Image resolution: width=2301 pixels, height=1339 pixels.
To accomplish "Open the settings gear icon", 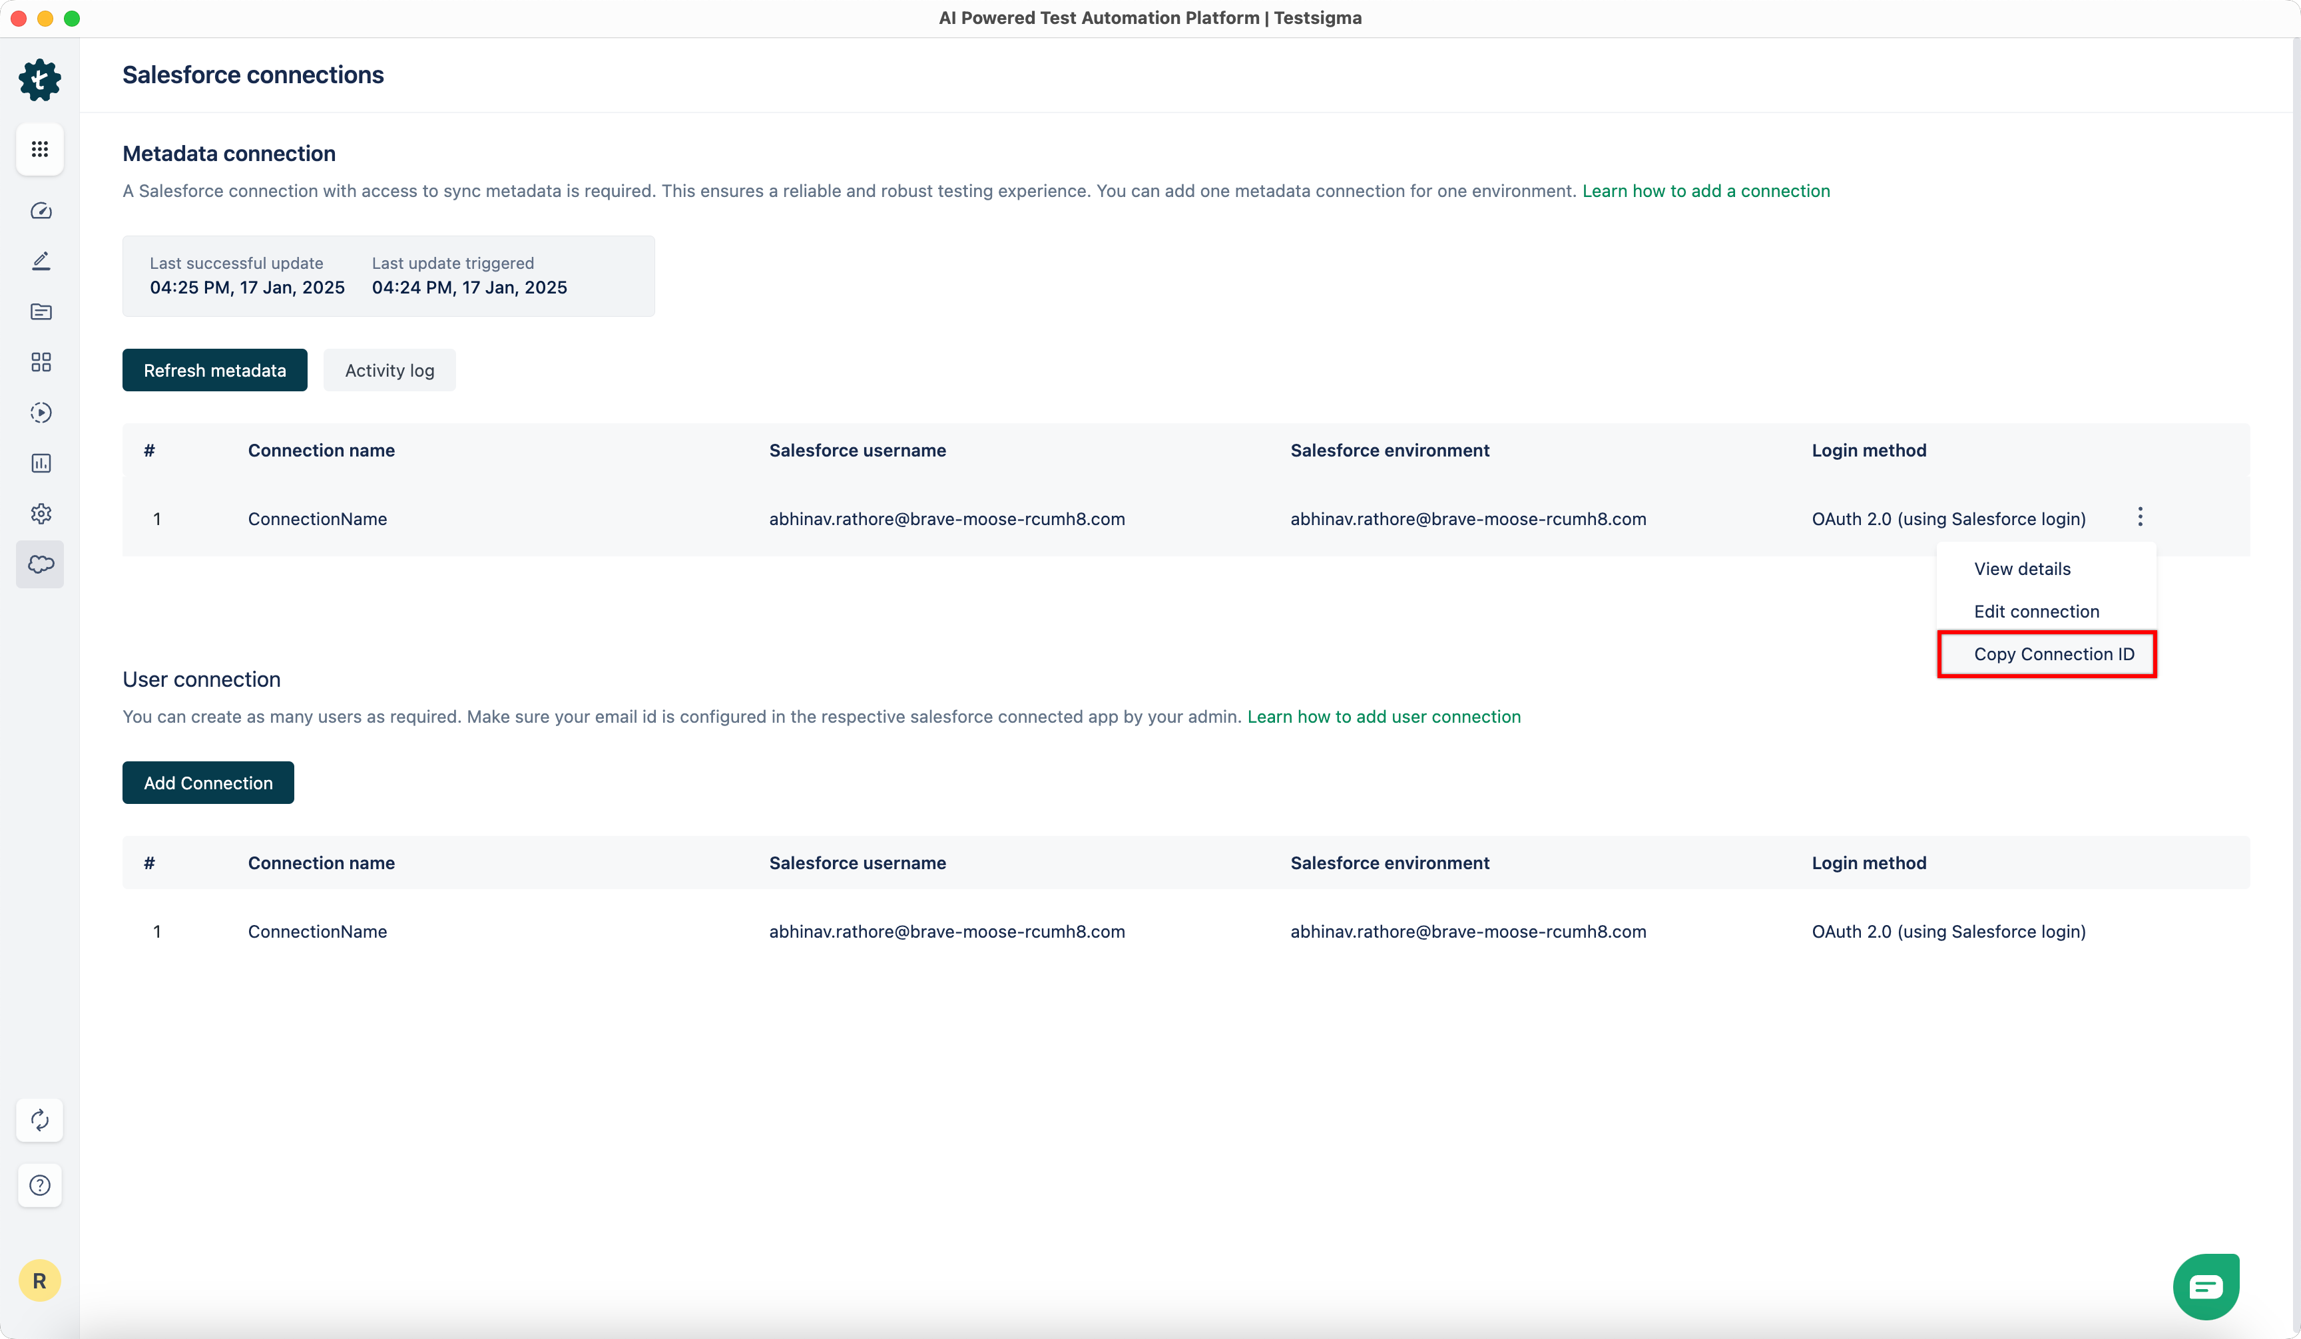I will [39, 513].
